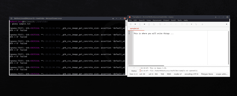Screen dimensions: 237x96
Task: Click the Color chooser toolbar icon
Action: (x=203, y=24)
